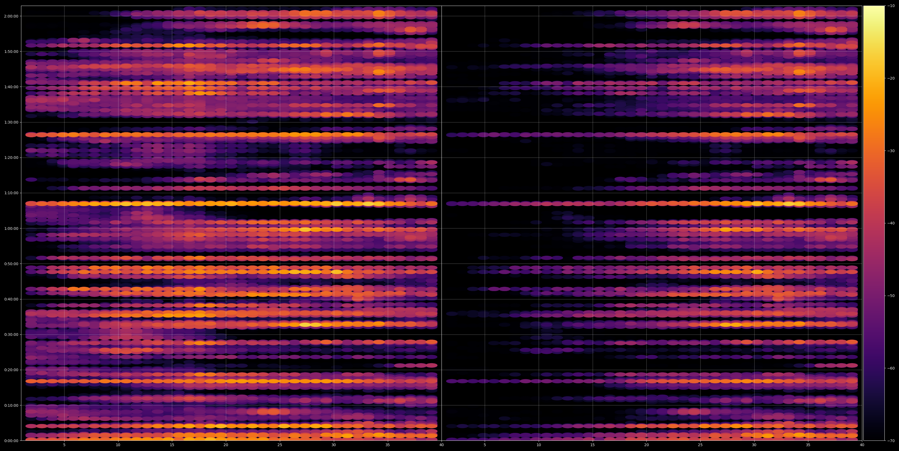
Task: Click x-axis label 5 under the left heatmap
Action: (x=64, y=445)
